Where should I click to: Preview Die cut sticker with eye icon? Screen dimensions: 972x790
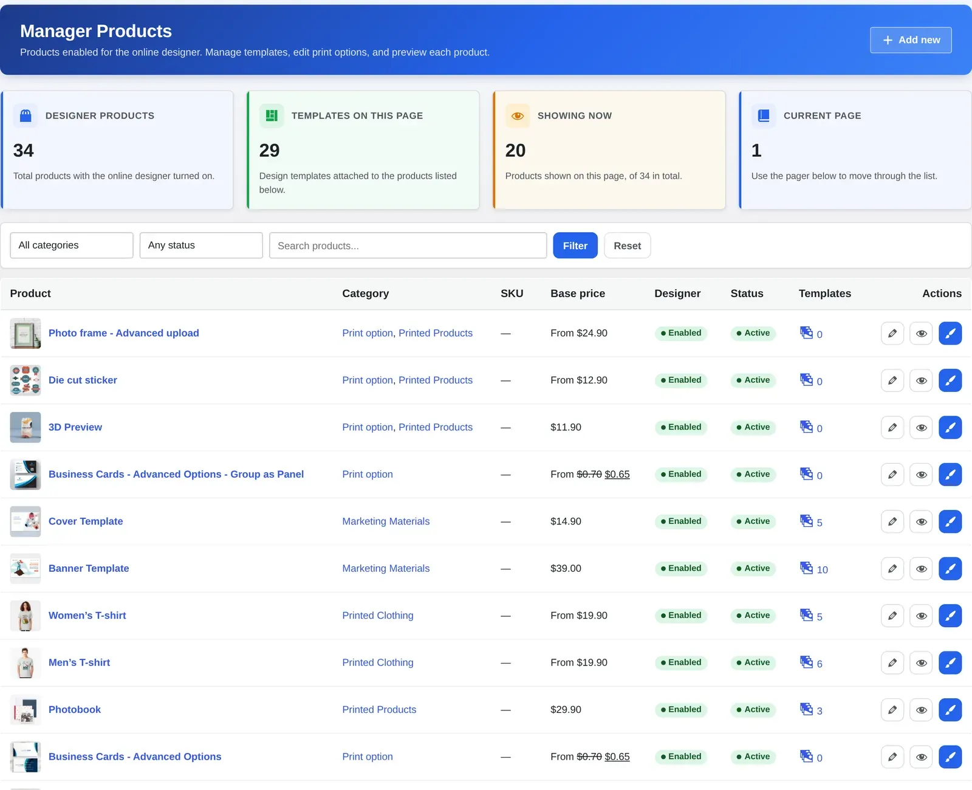point(921,380)
